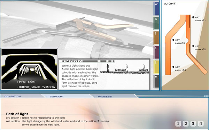
Task: Click the wet path #3 arrow marker
Action: pos(173,40)
